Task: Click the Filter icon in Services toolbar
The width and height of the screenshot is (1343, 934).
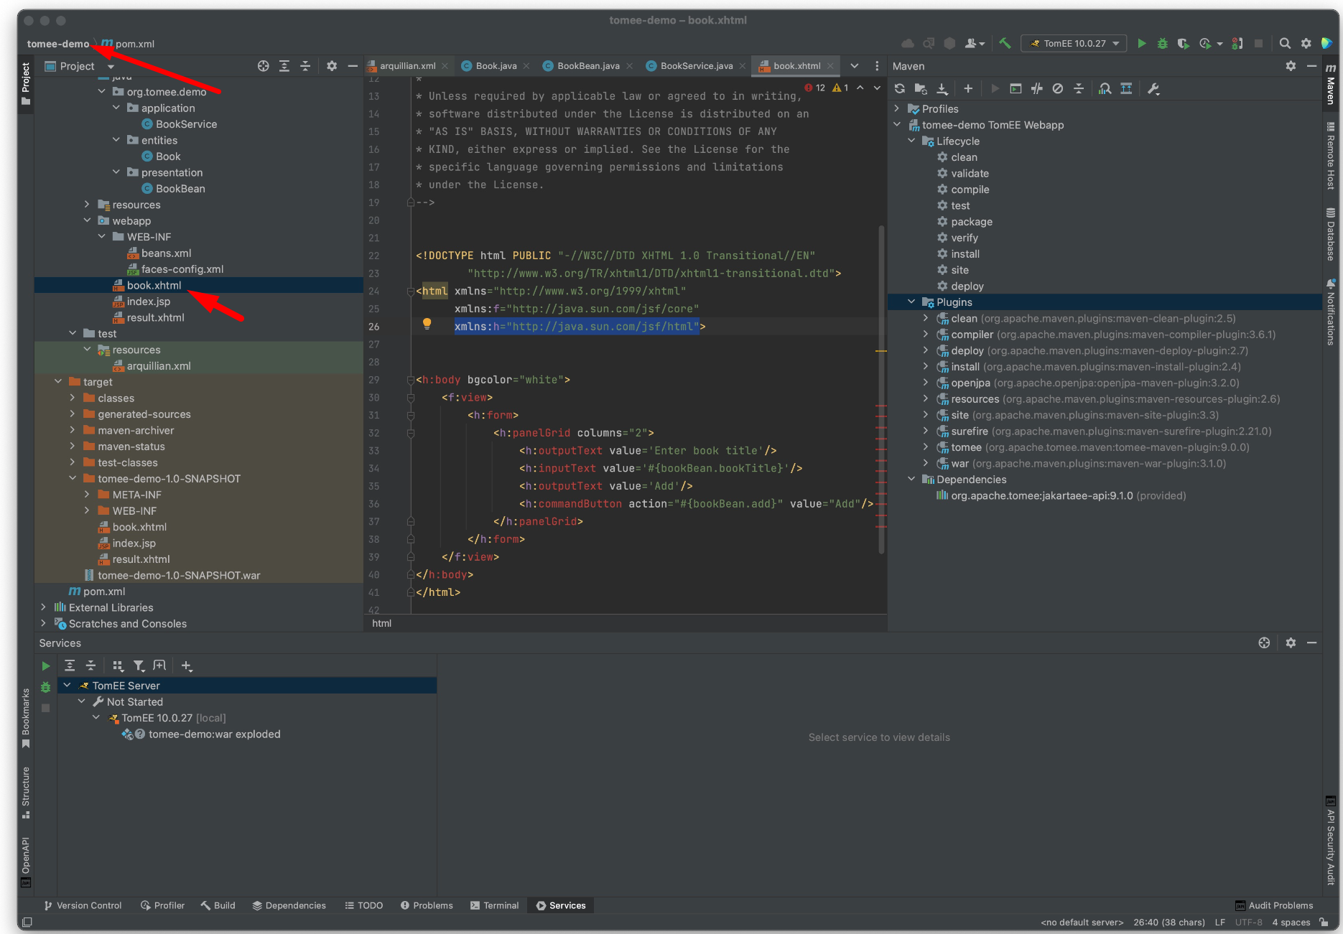Action: tap(139, 666)
